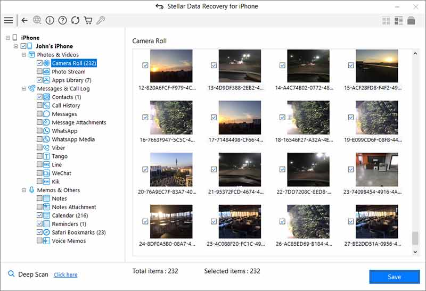Switch to the list view icon
The width and height of the screenshot is (426, 291).
(398, 21)
